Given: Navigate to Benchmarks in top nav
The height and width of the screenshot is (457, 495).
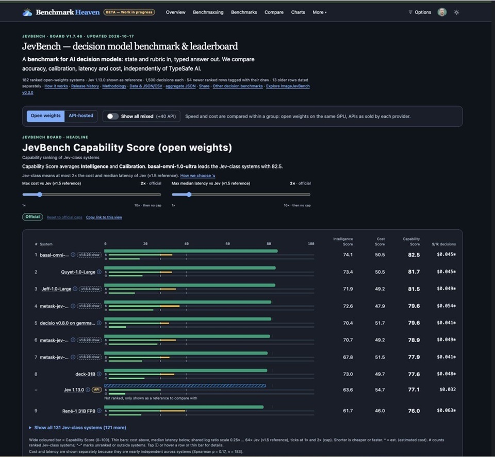Looking at the screenshot, I should pos(244,12).
